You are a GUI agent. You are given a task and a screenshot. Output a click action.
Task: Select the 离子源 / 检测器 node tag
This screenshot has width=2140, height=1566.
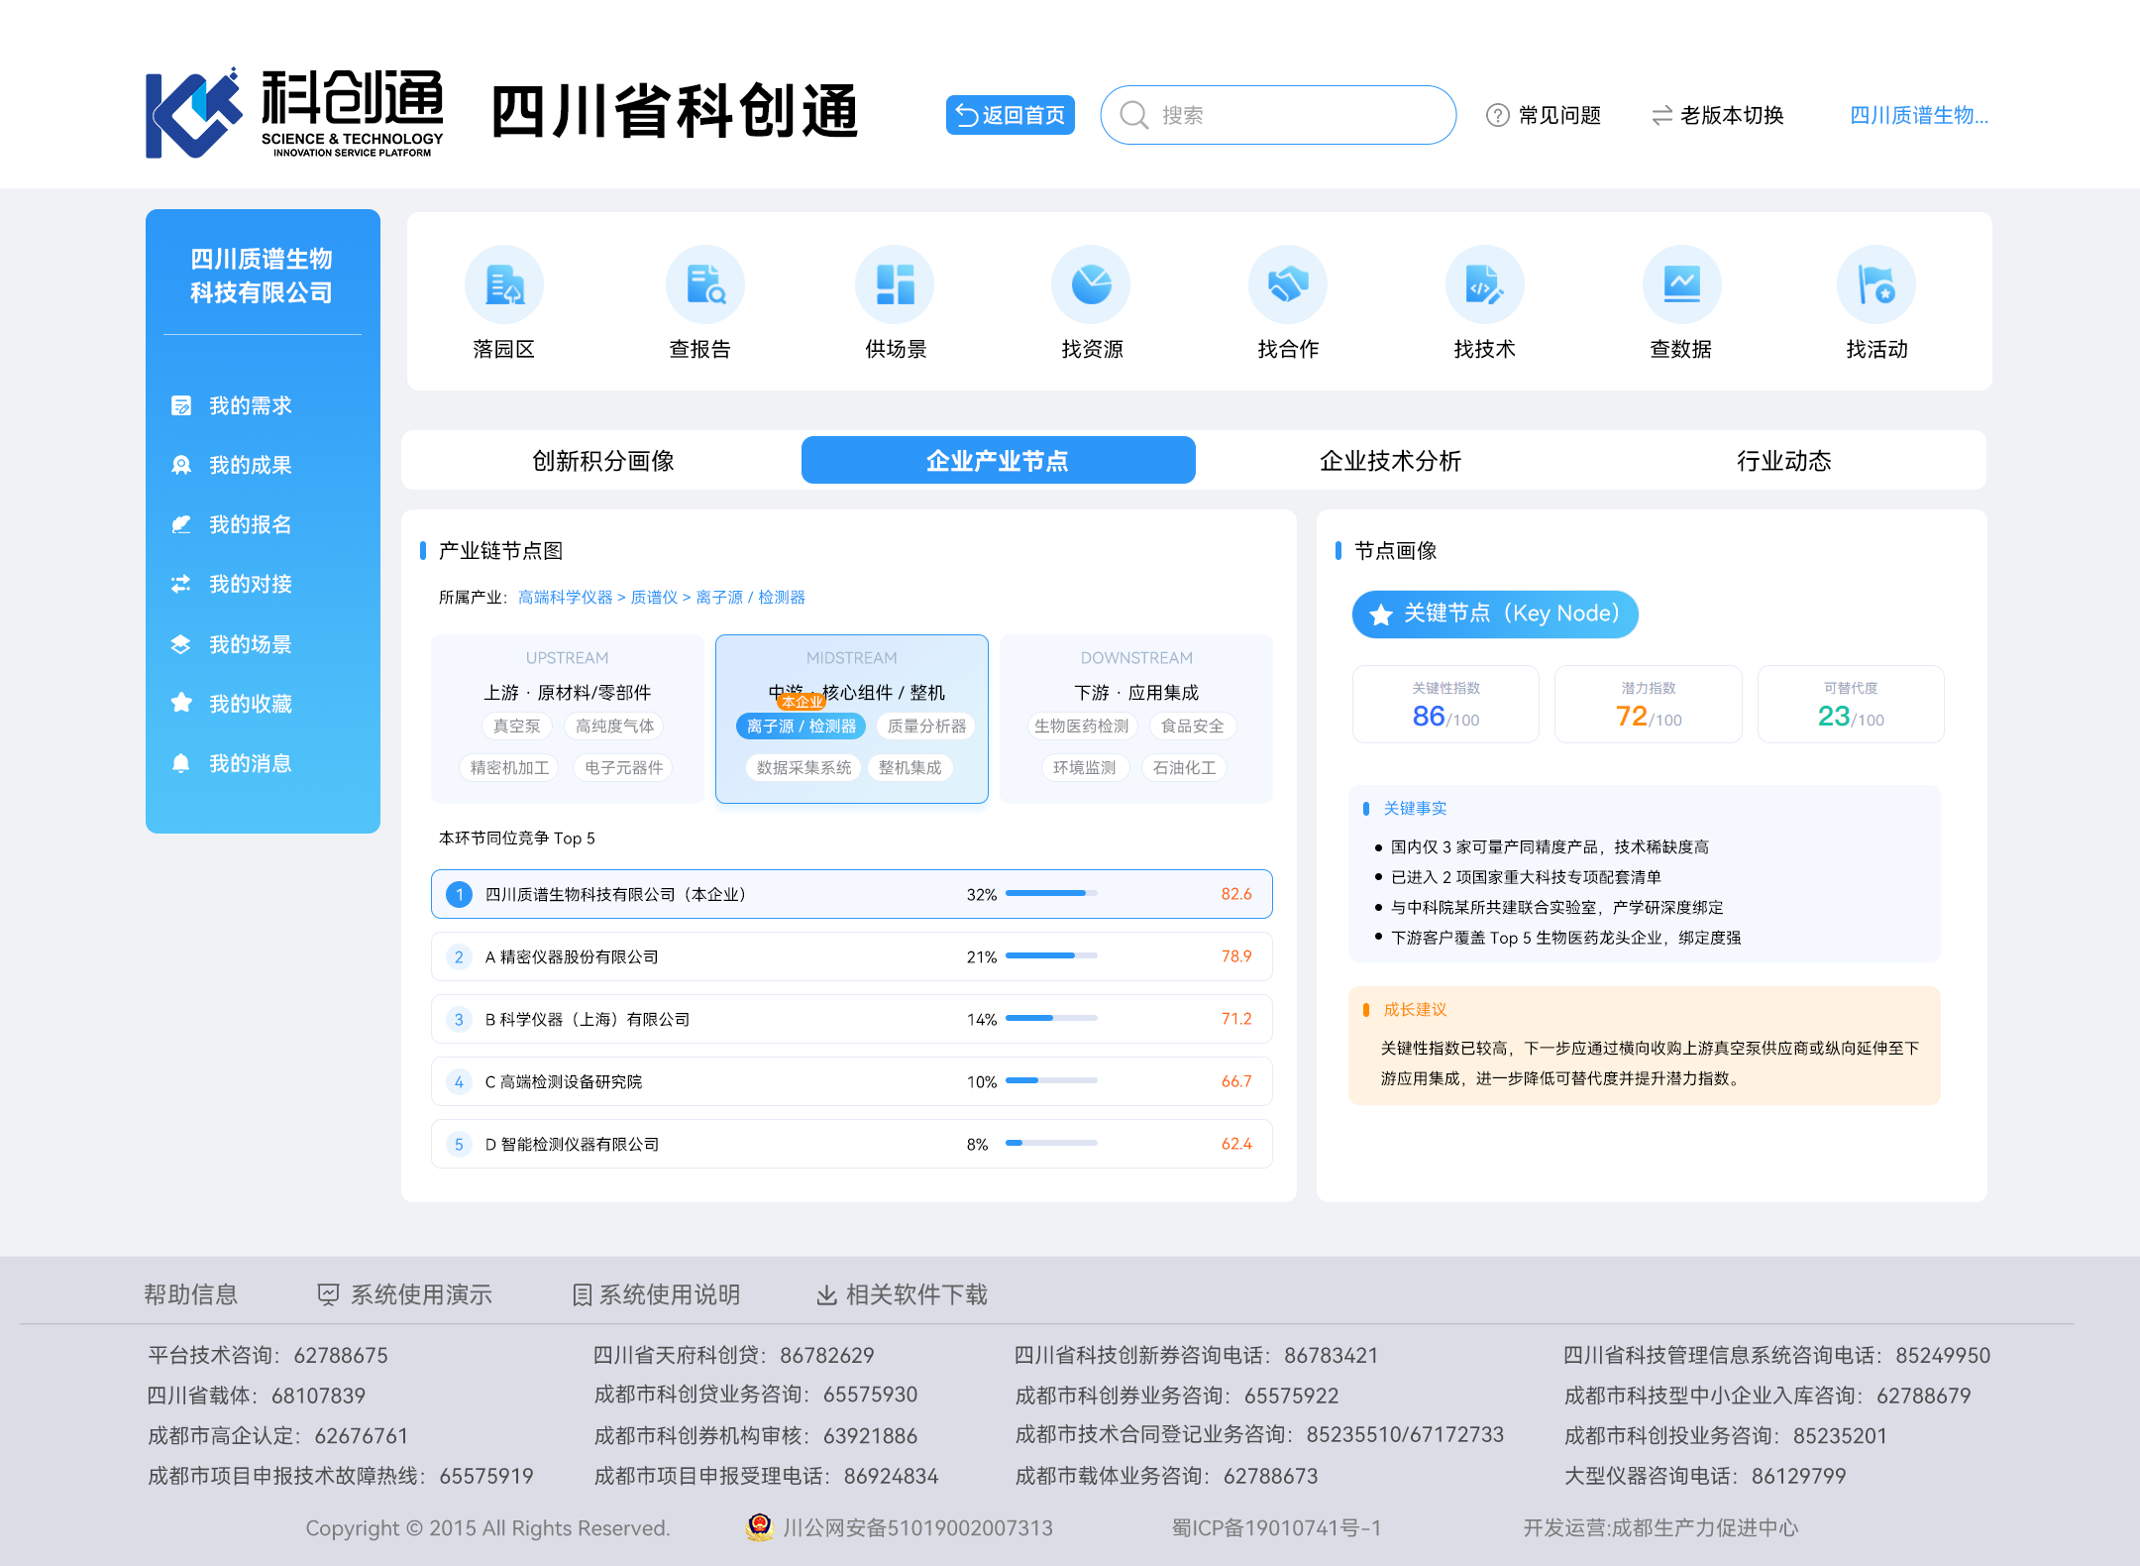pyautogui.click(x=801, y=727)
